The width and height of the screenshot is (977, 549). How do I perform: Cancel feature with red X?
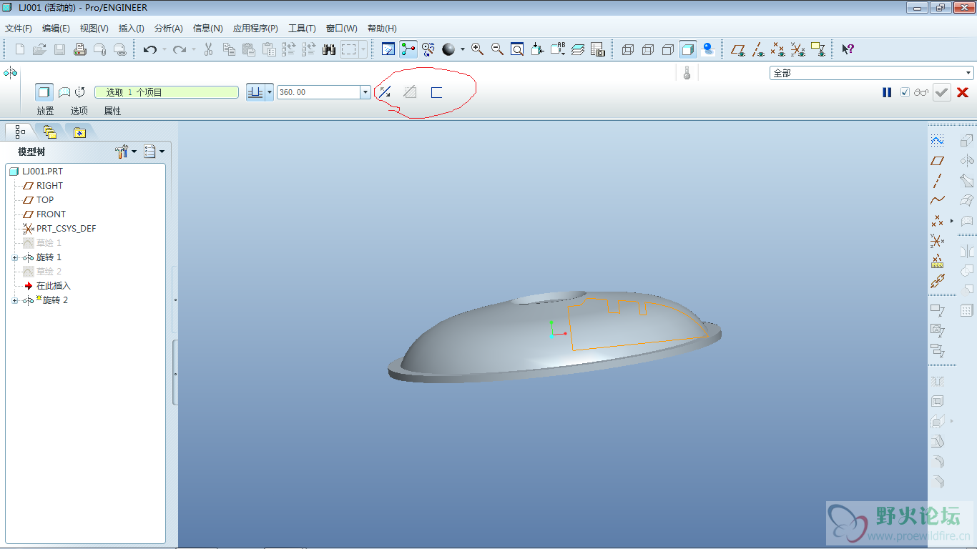(x=963, y=92)
